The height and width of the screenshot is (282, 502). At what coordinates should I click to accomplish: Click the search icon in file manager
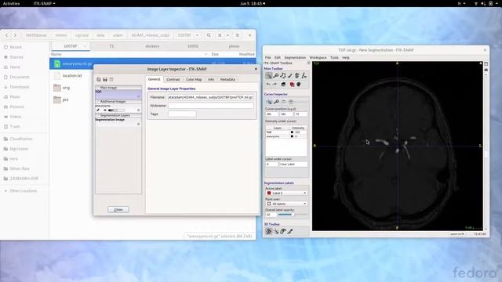point(209,35)
